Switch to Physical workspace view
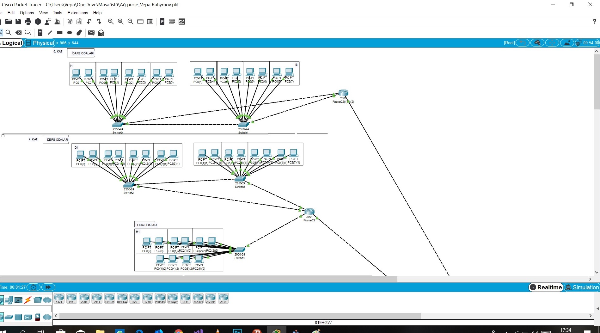Screen dimensions: 600x333 click(x=40, y=43)
